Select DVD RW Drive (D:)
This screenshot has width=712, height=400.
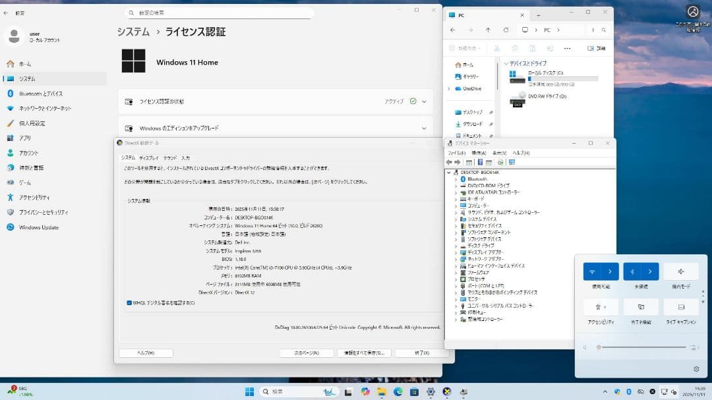pos(538,99)
